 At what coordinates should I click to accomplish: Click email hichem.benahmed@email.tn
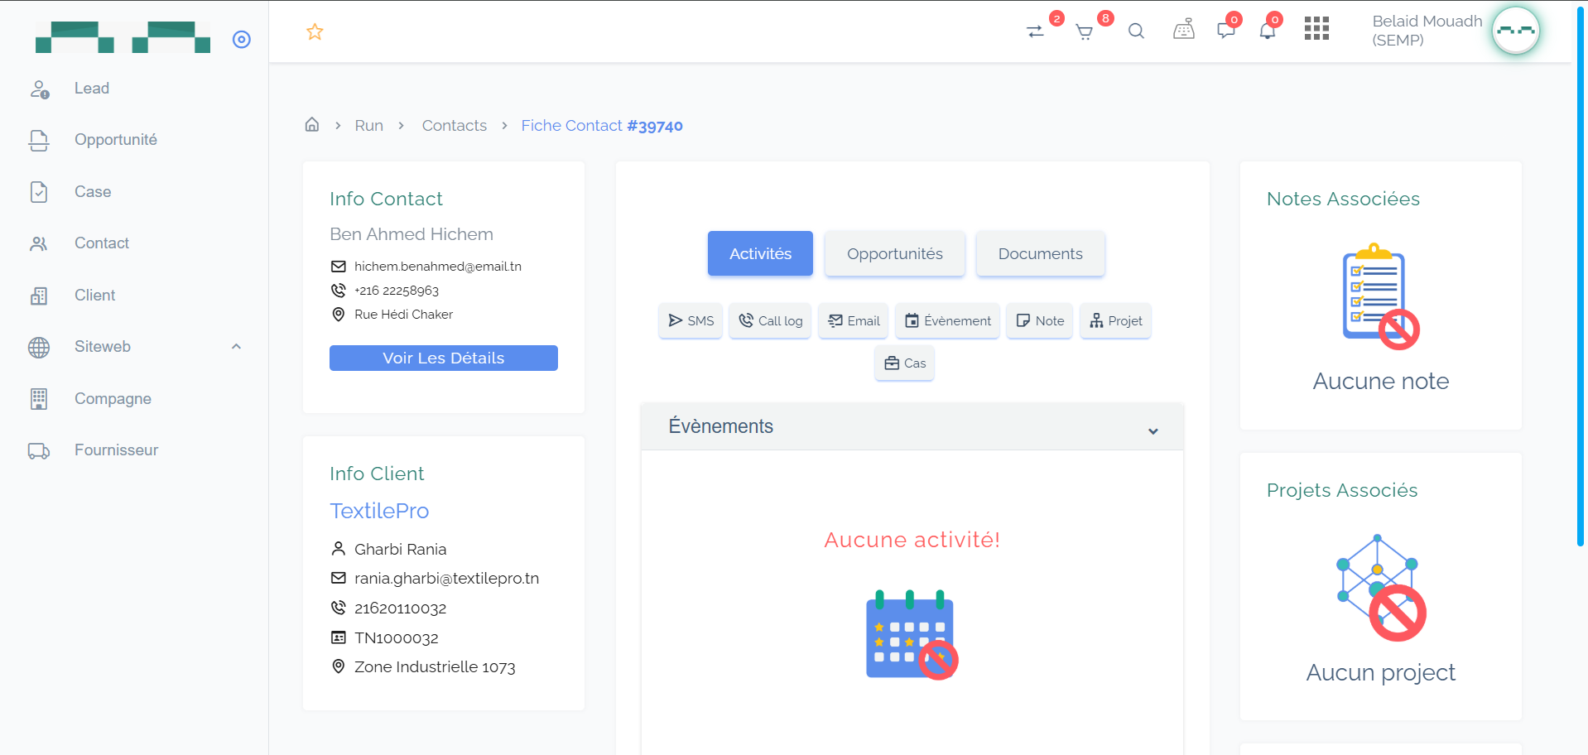coord(438,267)
